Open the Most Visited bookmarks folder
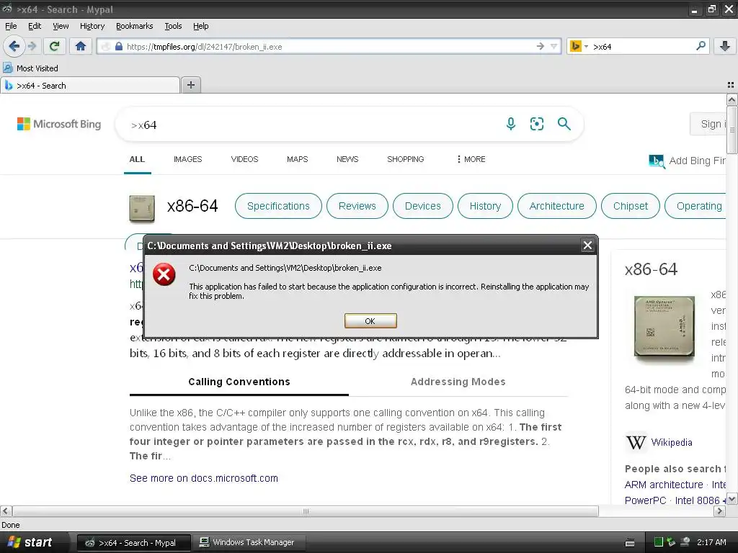This screenshot has width=738, height=553. (x=30, y=68)
